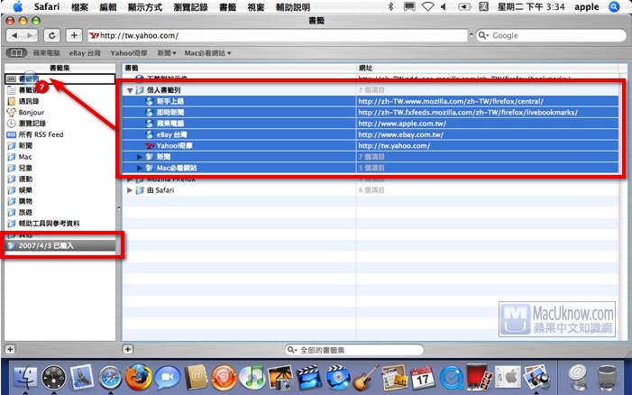Click the AirPort Wi-Fi status icon
632x395 pixels.
pyautogui.click(x=427, y=6)
